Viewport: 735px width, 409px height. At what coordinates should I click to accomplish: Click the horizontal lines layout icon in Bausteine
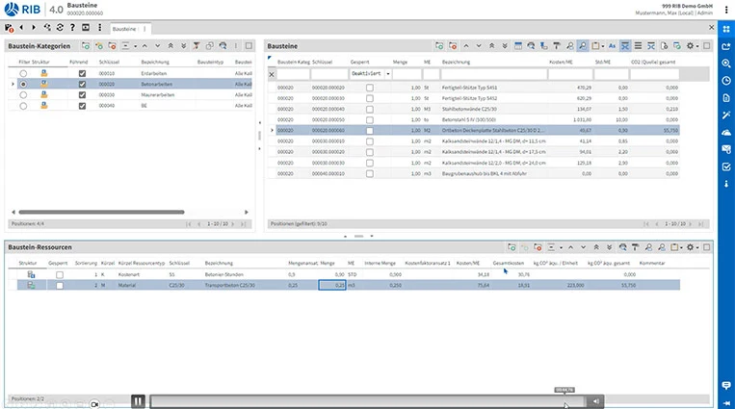point(638,46)
